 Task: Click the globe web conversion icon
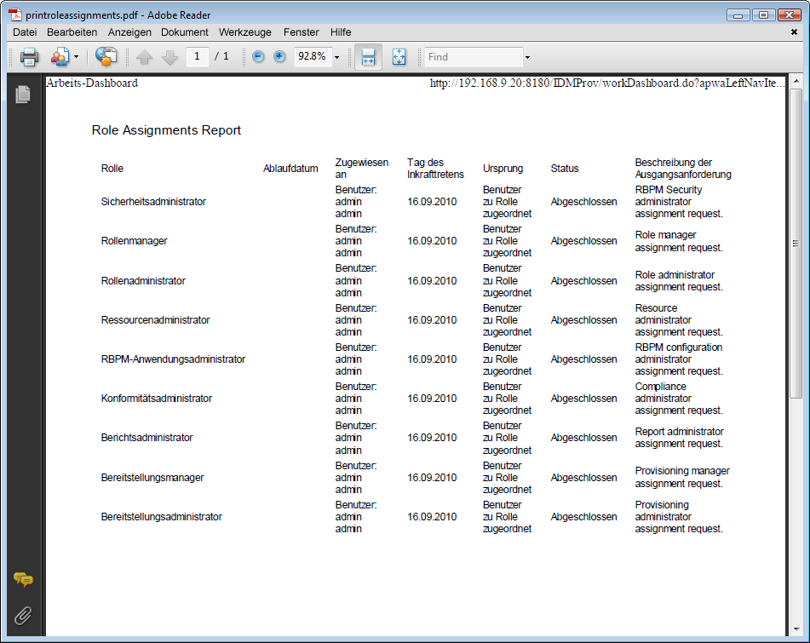(x=106, y=57)
